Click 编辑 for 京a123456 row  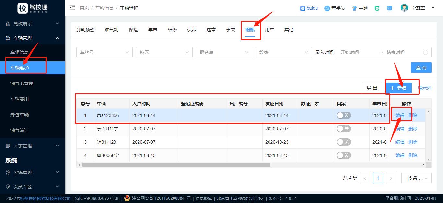[400, 115]
